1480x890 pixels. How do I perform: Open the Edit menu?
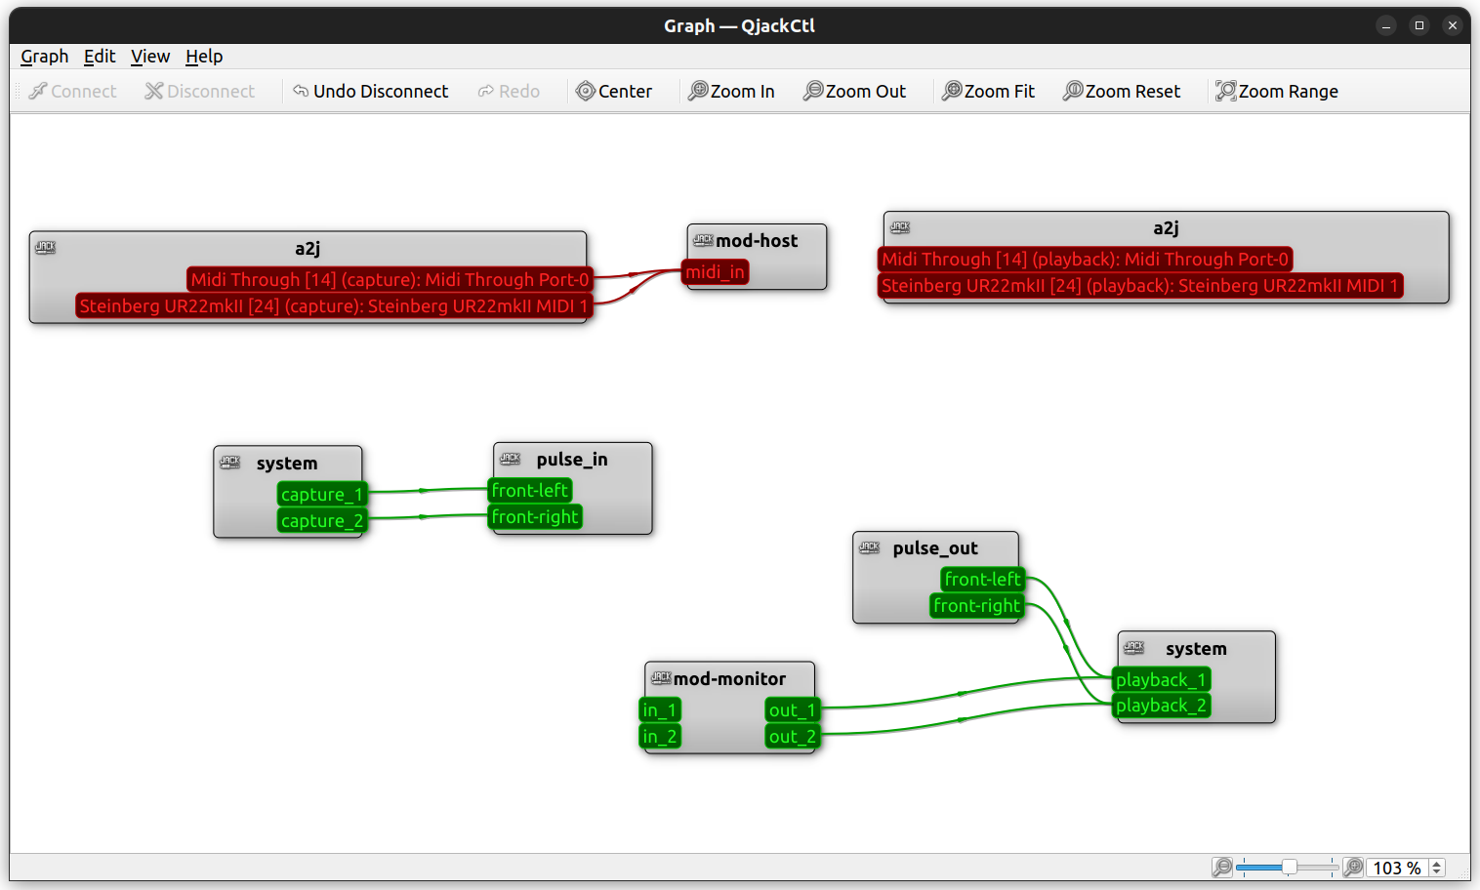coord(99,56)
